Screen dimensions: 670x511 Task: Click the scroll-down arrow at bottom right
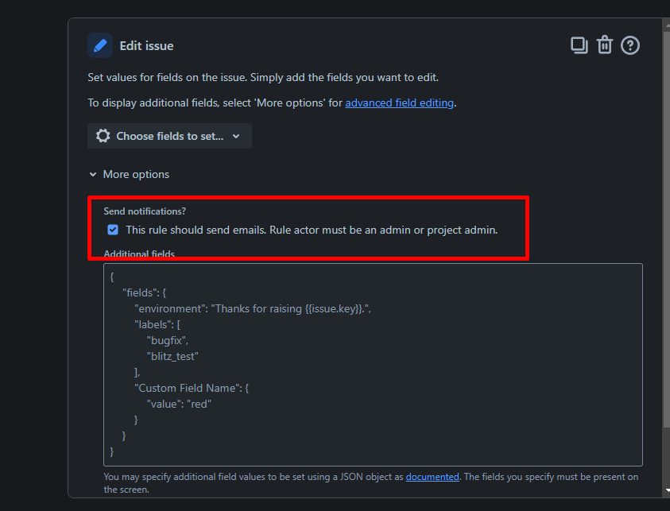[x=667, y=491]
